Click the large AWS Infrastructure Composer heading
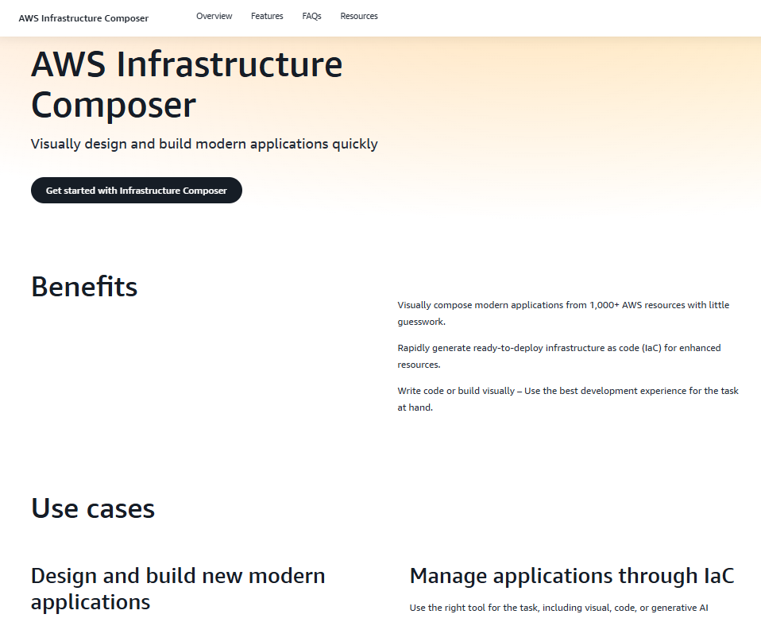This screenshot has width=761, height=618. pyautogui.click(x=187, y=84)
